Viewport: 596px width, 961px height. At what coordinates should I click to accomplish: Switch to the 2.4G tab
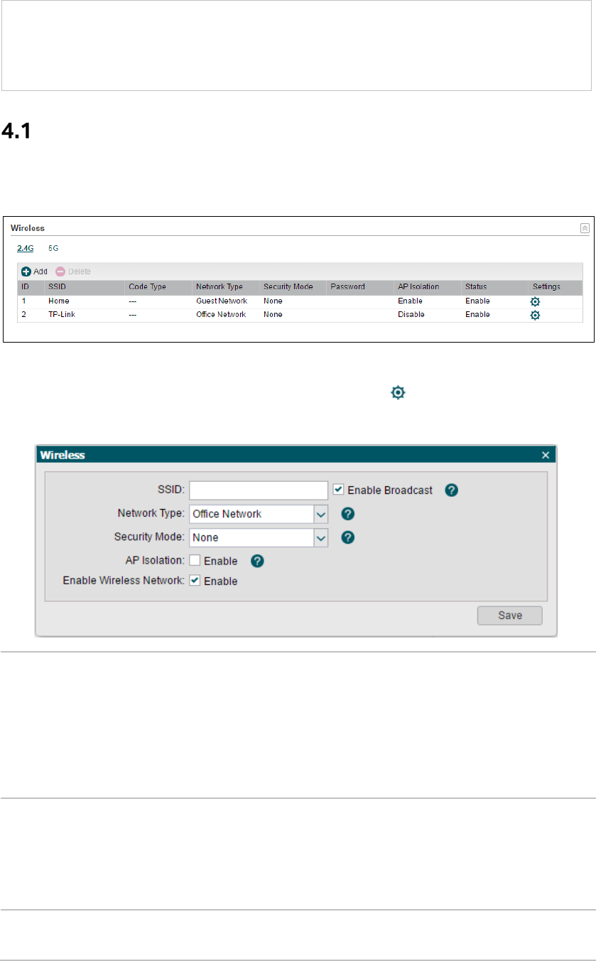26,249
